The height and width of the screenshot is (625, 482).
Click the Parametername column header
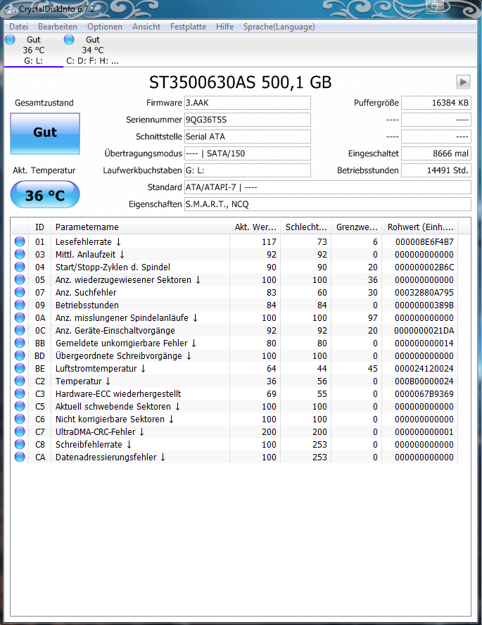tap(140, 227)
